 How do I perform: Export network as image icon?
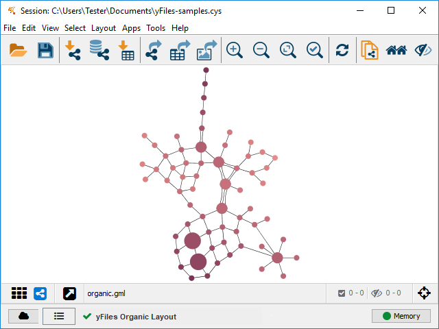pos(207,50)
